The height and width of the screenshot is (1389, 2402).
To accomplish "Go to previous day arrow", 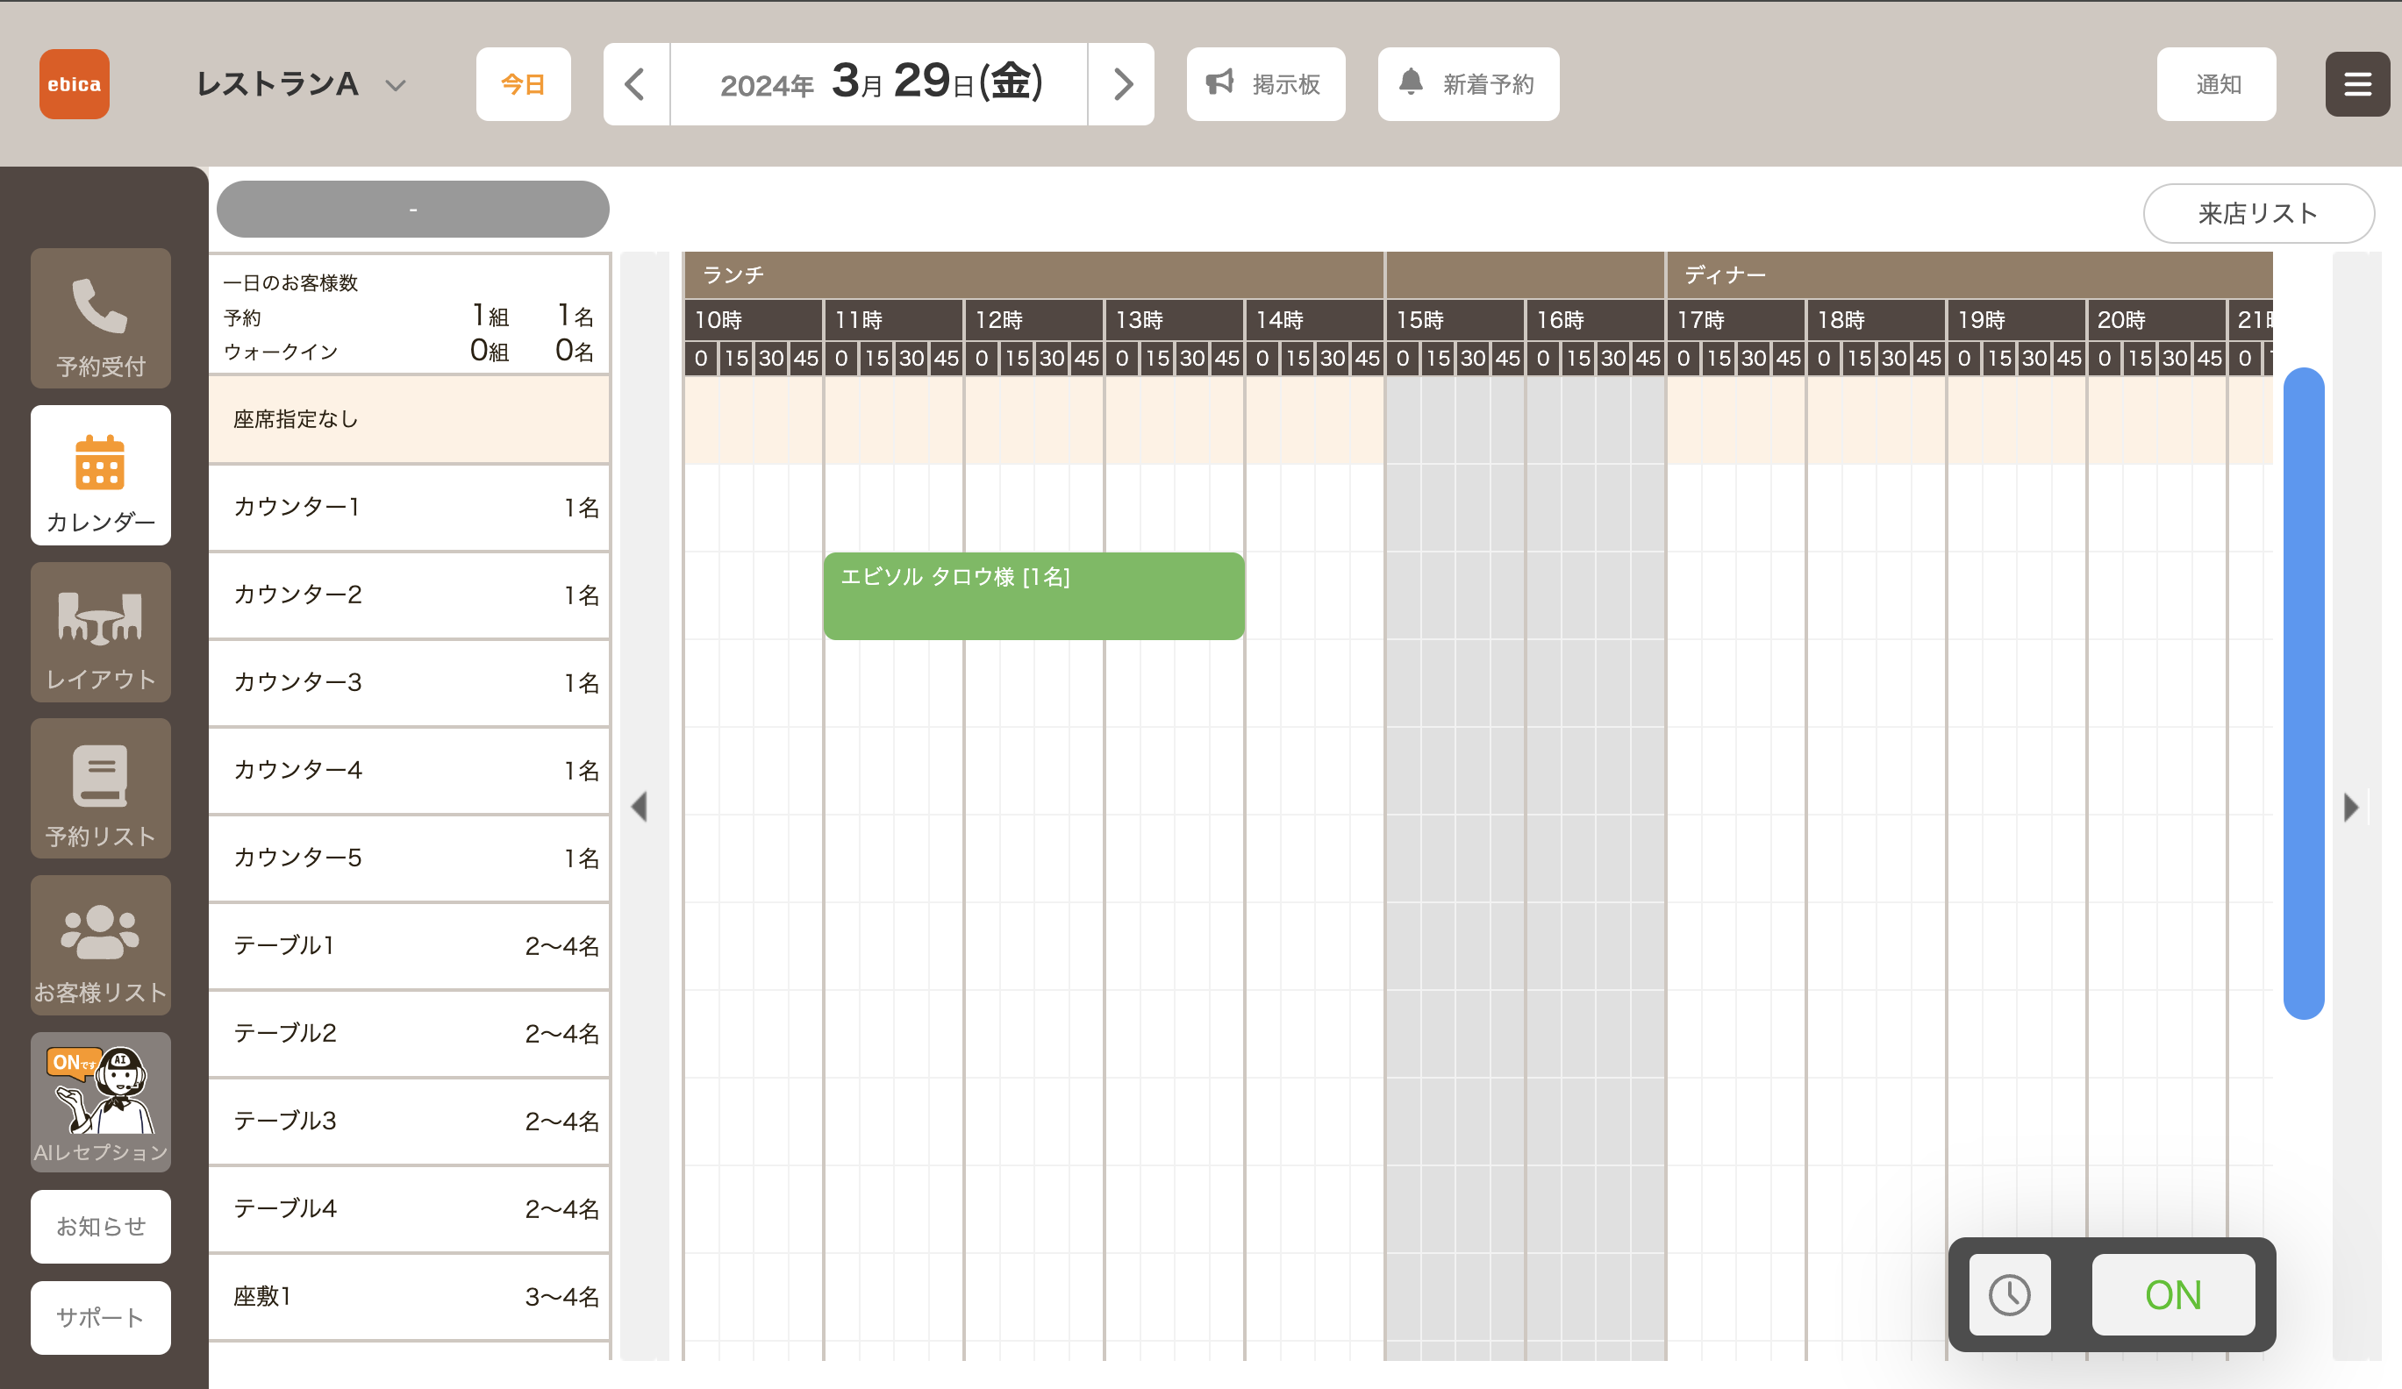I will pyautogui.click(x=636, y=84).
